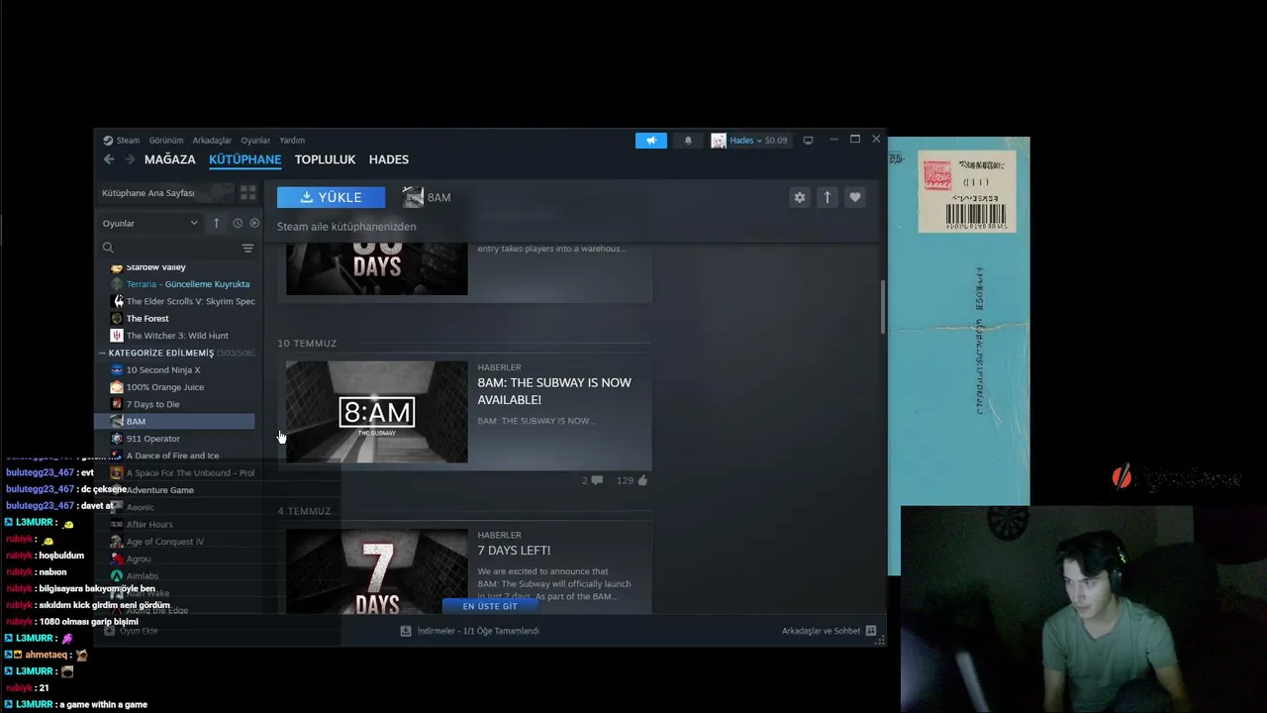
Task: Click the $0.09 wallet balance
Action: [x=776, y=141]
